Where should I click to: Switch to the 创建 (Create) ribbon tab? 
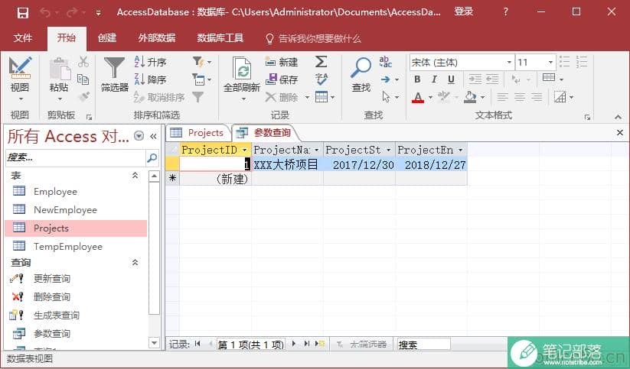[x=107, y=38]
